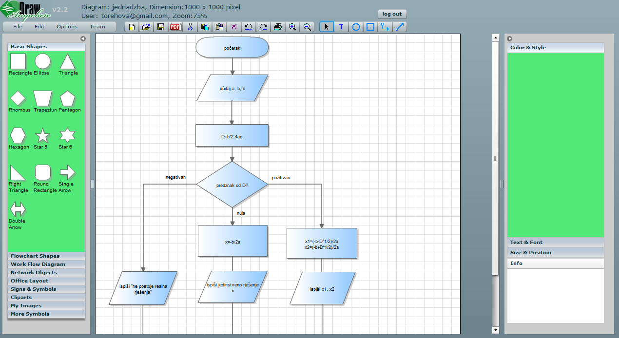
Task: Undo the last action
Action: (x=249, y=27)
